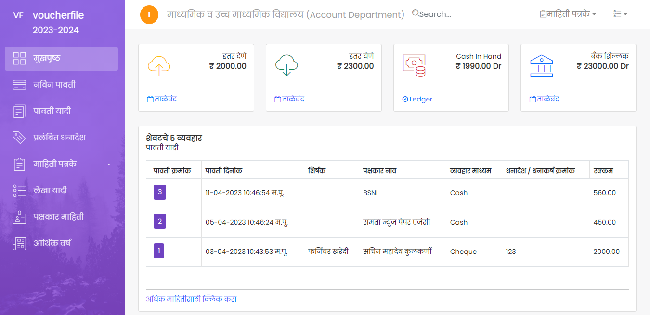Open receipt number 1 badge
Image resolution: width=650 pixels, height=315 pixels.
point(159,251)
